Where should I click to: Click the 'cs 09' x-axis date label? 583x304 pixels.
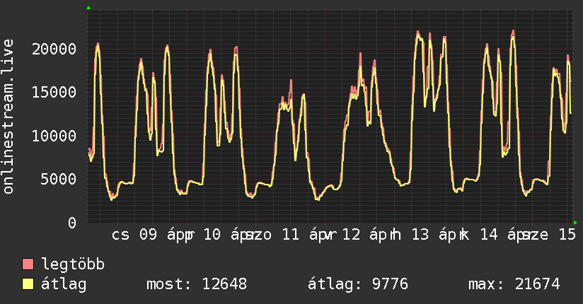point(134,235)
